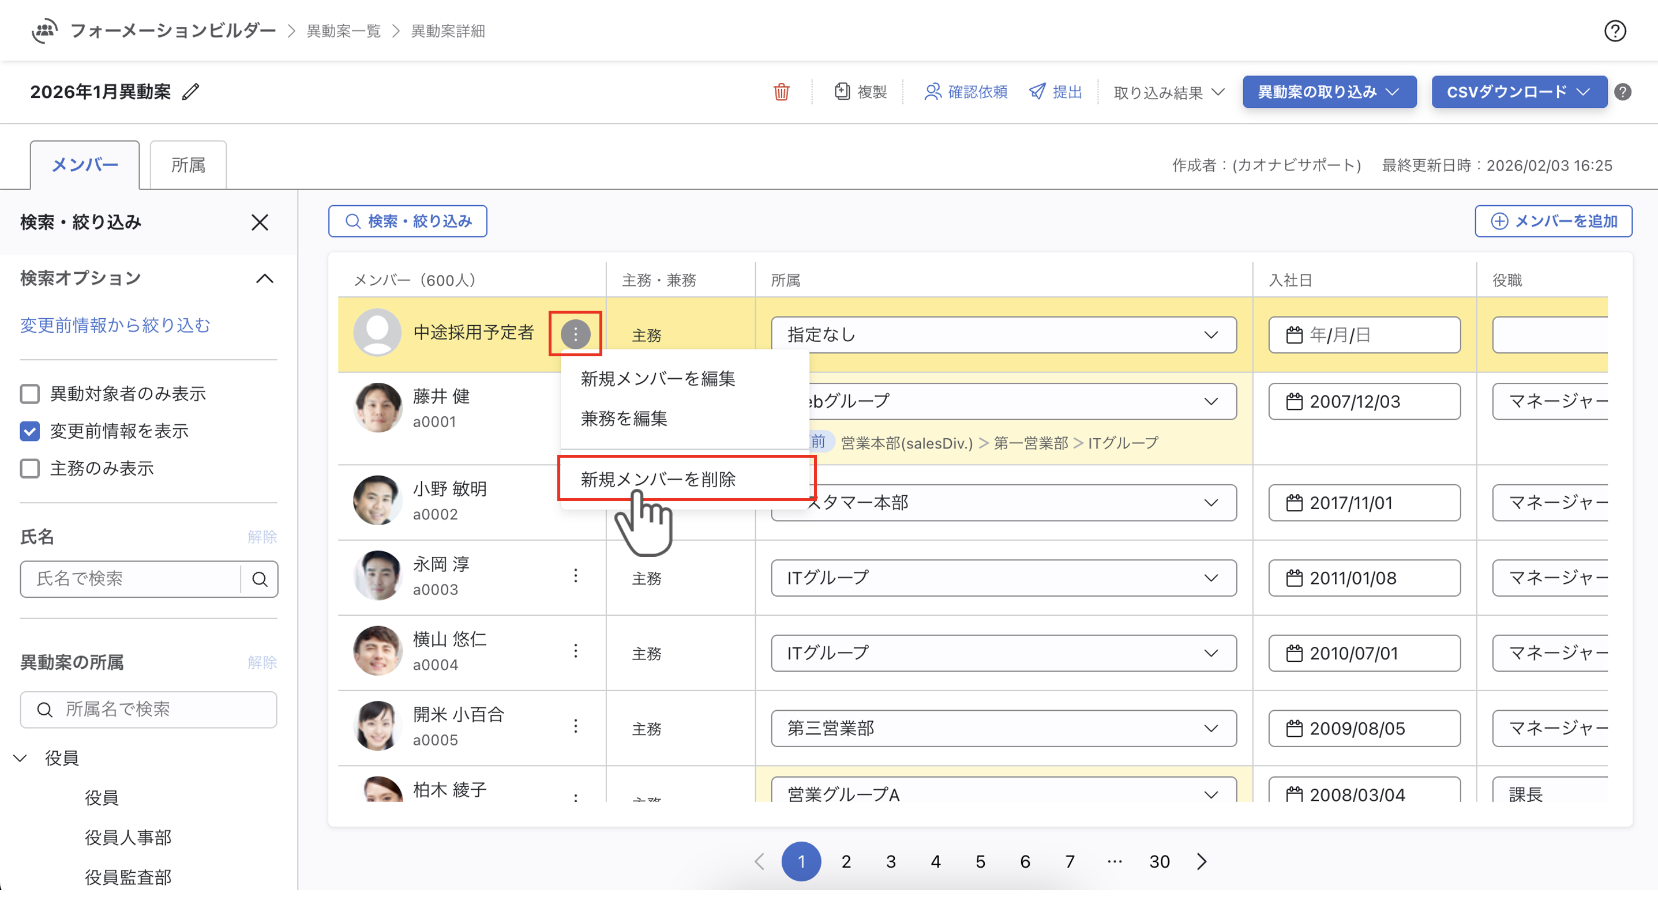Click magnifier icon in 氏名 search box
The height and width of the screenshot is (897, 1658).
click(x=260, y=579)
